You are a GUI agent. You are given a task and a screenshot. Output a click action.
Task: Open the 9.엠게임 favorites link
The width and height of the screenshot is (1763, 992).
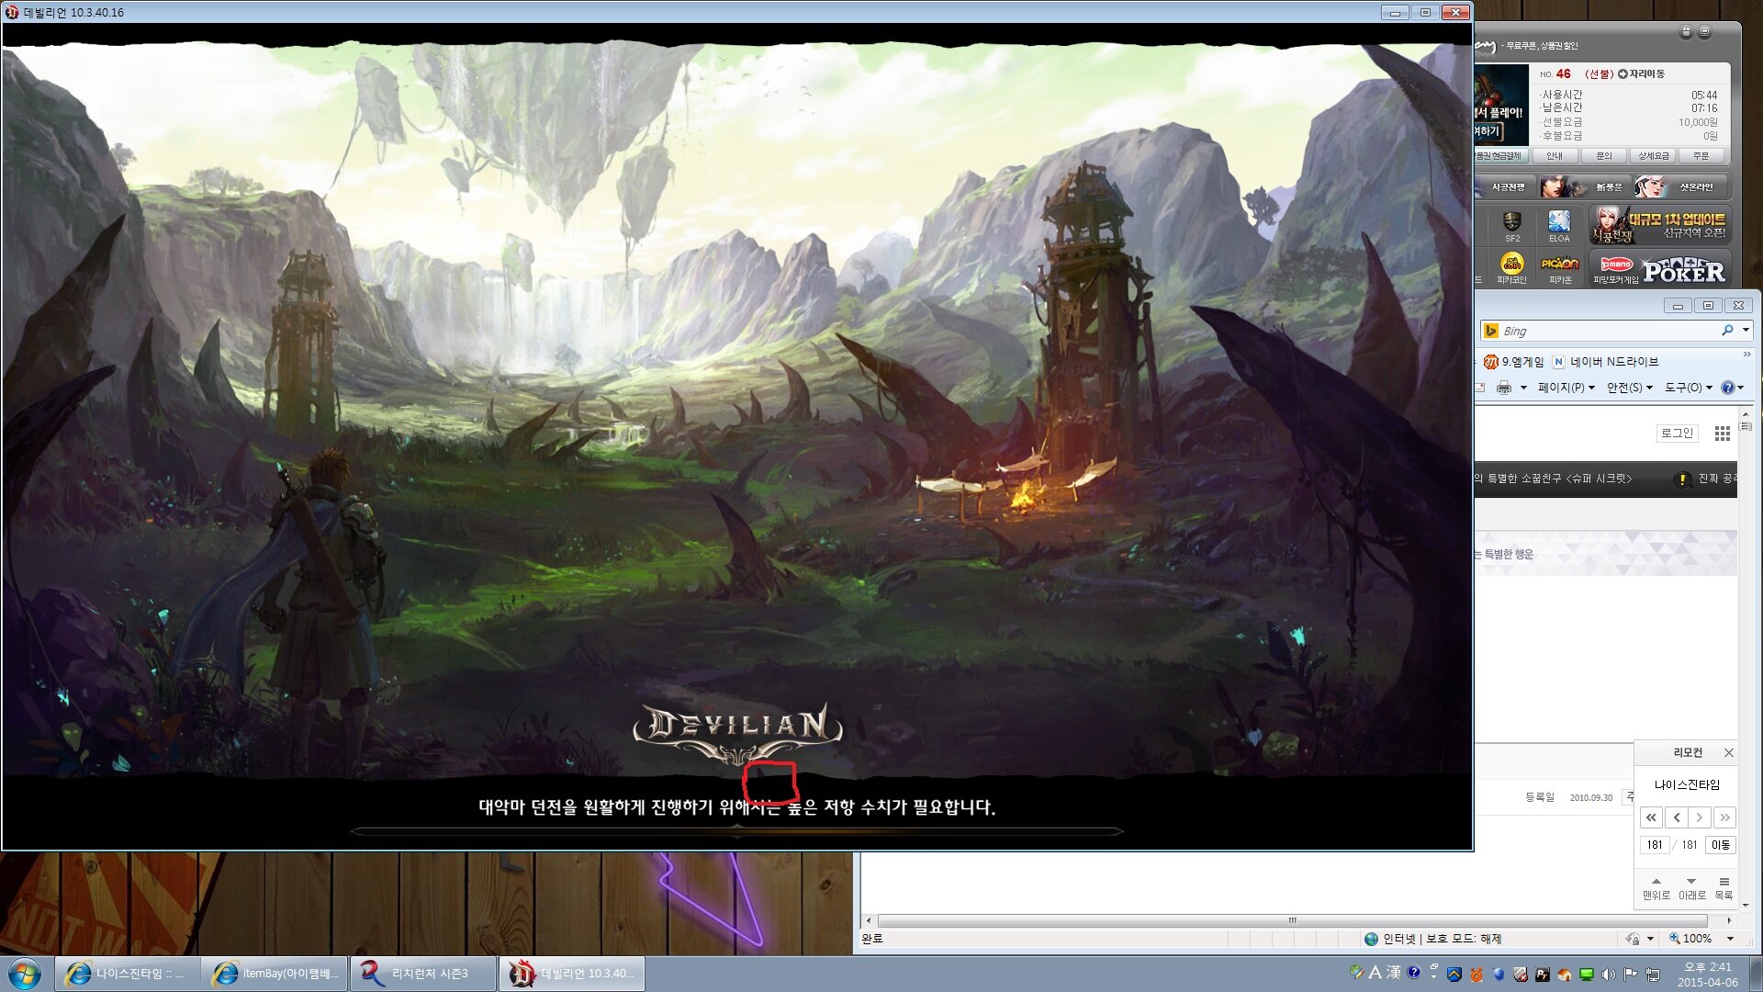click(x=1513, y=362)
